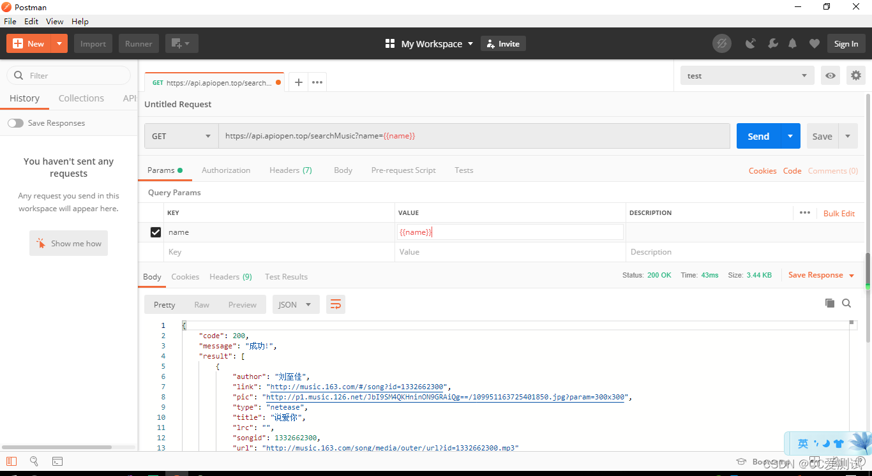This screenshot has height=476, width=872.
Task: Select the Raw response view
Action: pyautogui.click(x=202, y=305)
